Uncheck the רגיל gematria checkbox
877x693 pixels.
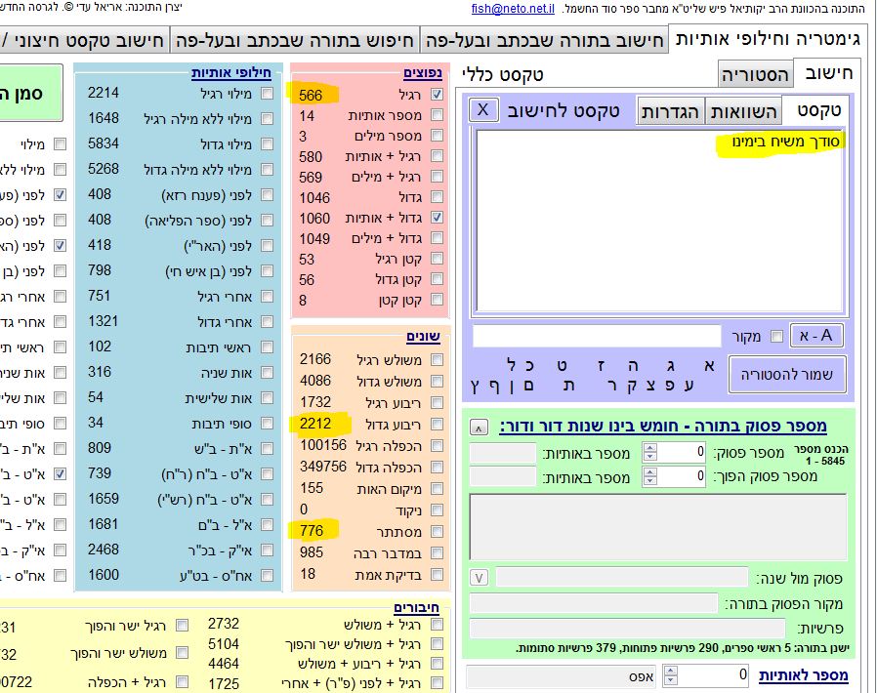tap(437, 95)
